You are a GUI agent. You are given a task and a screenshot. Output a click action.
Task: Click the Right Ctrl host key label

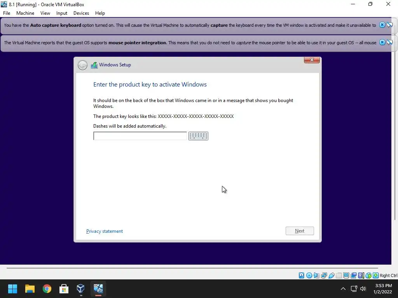tap(388, 275)
